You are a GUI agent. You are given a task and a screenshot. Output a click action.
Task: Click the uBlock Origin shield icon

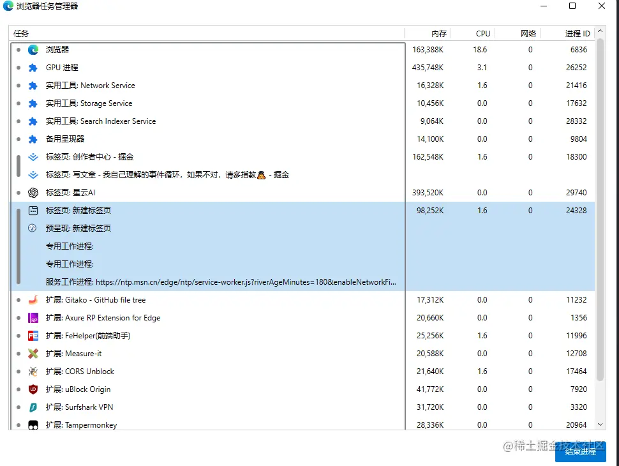[33, 389]
